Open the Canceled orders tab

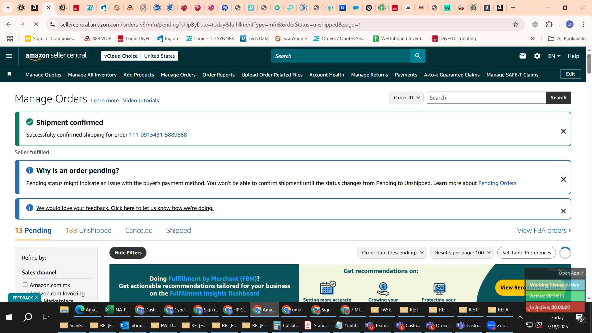point(139,230)
